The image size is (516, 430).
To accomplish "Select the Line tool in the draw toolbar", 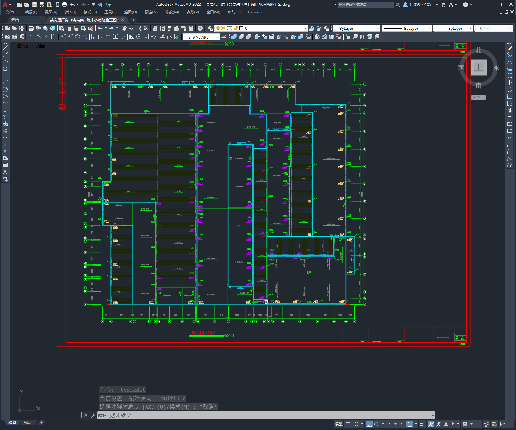I will 5,48.
